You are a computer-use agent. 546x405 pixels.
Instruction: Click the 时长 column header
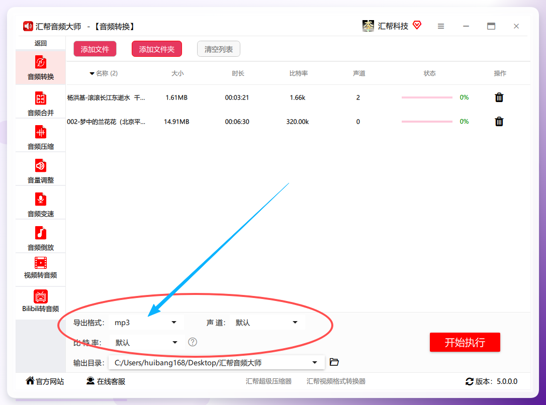(x=238, y=73)
